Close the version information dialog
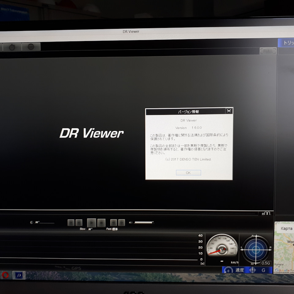Viewport: 294px width, 294px height. pyautogui.click(x=229, y=111)
